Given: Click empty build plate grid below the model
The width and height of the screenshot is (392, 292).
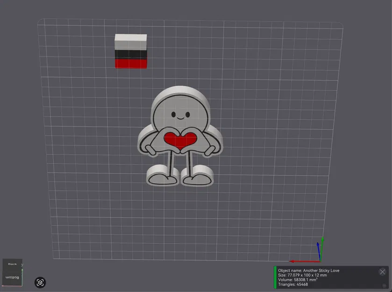Looking at the screenshot, I should pos(180,220).
